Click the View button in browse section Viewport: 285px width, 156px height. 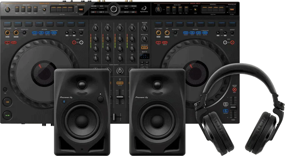(x=126, y=6)
